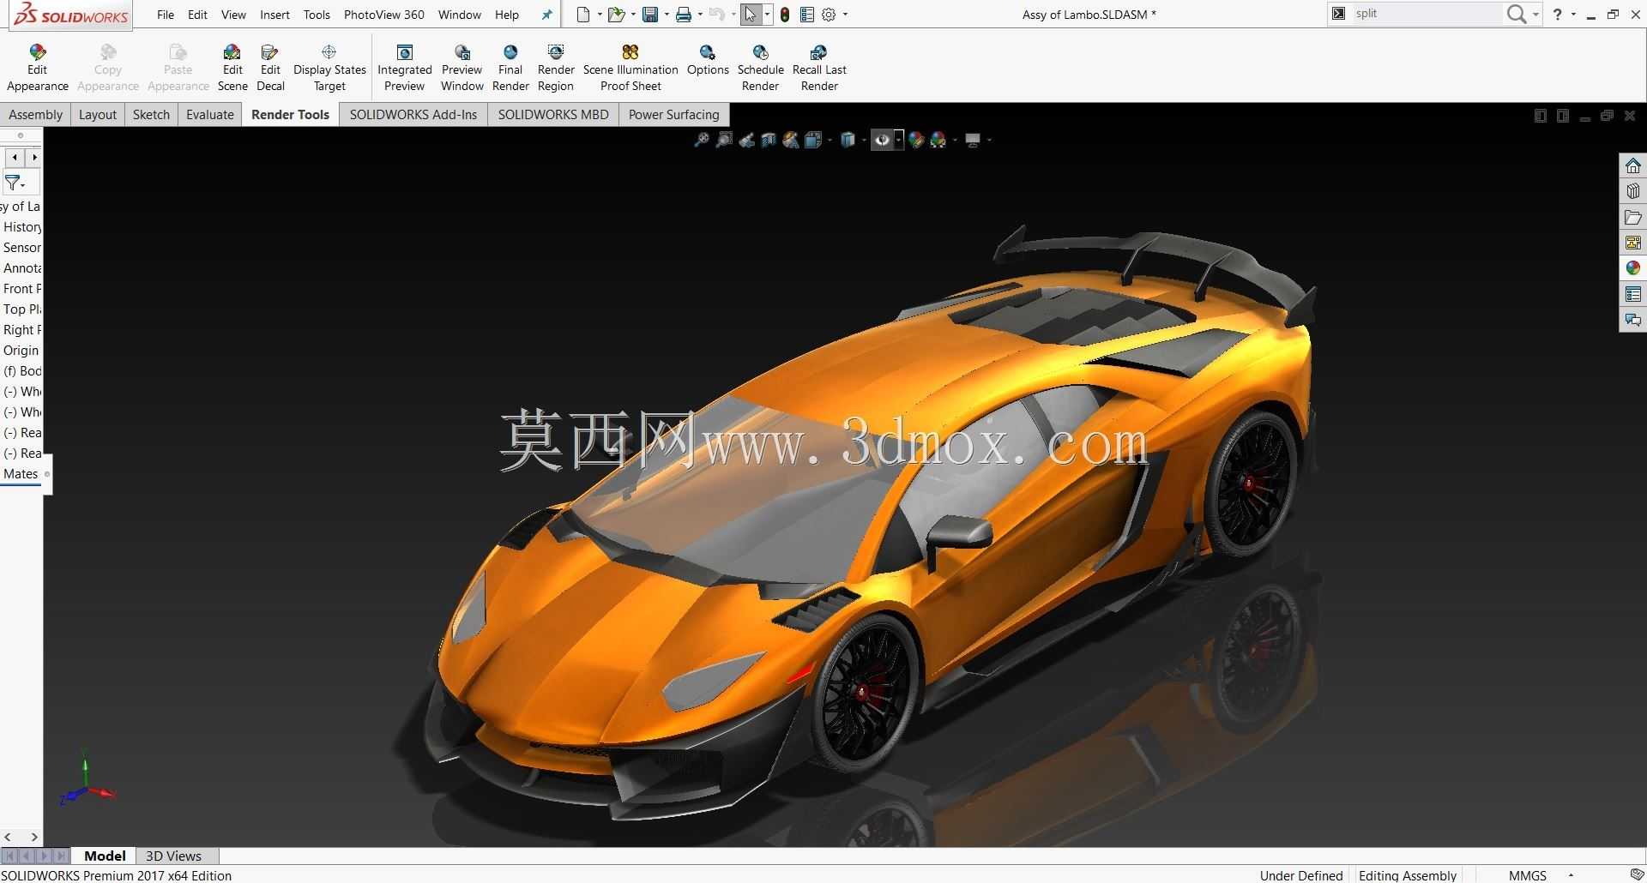Viewport: 1647px width, 883px height.
Task: Click the New document icon
Action: [x=583, y=15]
